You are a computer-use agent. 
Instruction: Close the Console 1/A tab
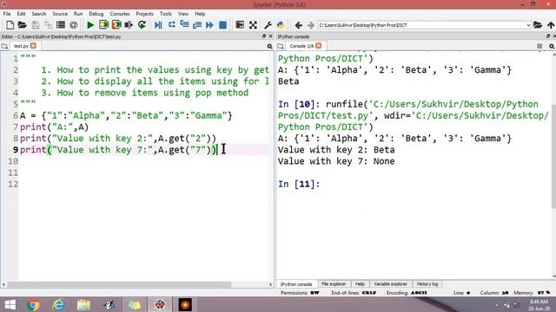(319, 46)
